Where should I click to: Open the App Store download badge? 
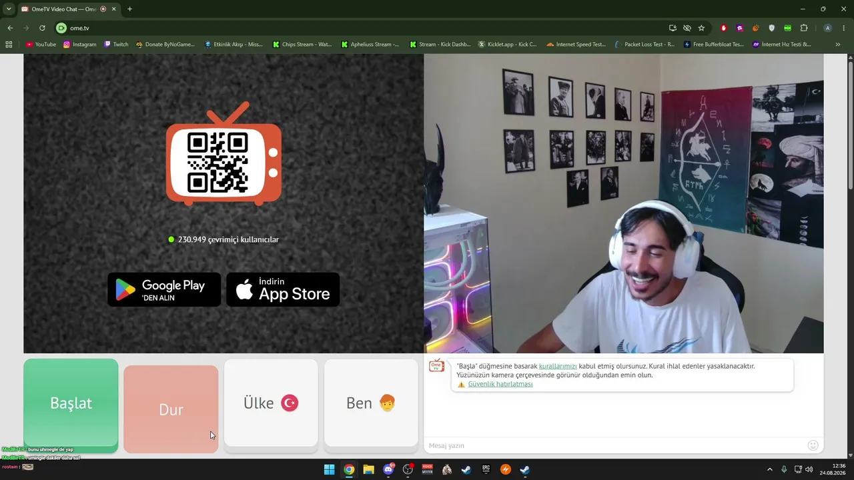click(x=283, y=289)
